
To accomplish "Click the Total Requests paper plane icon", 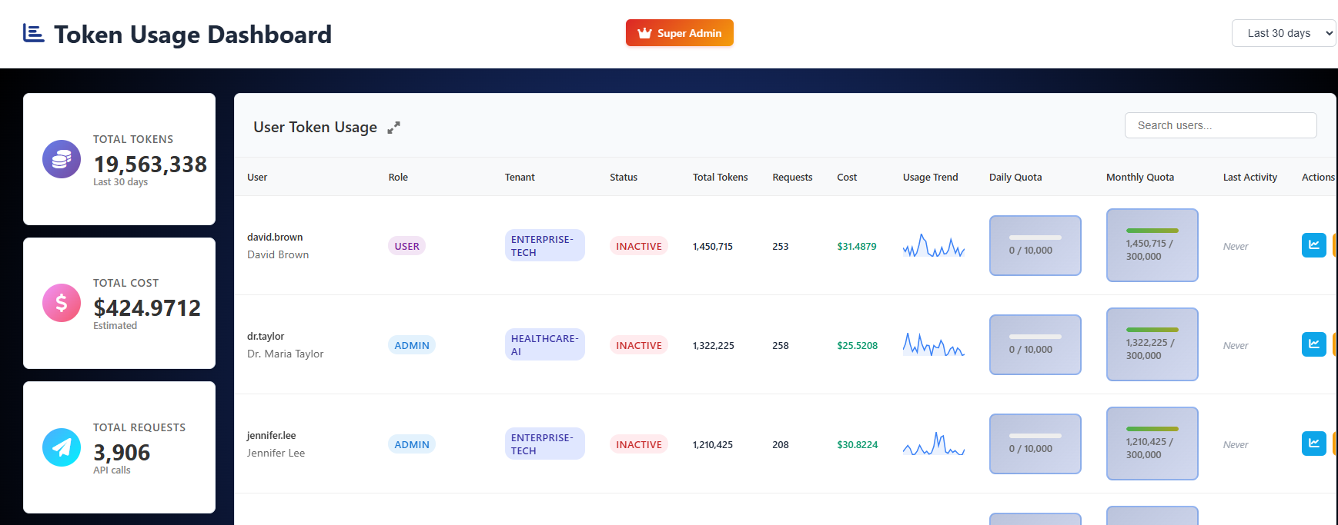I will point(62,447).
